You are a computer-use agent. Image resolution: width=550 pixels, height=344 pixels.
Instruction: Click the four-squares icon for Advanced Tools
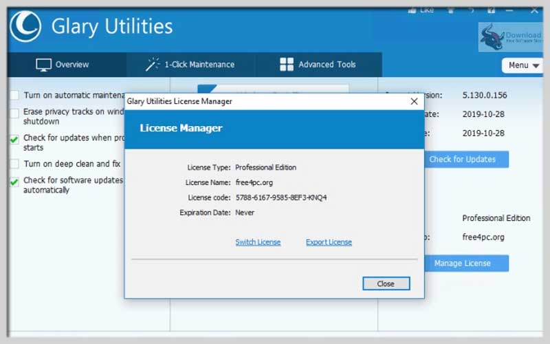point(287,64)
